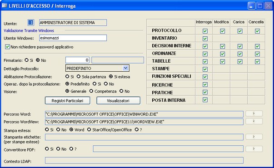Toggle PRATICHE Interroga checkbox

205,92
